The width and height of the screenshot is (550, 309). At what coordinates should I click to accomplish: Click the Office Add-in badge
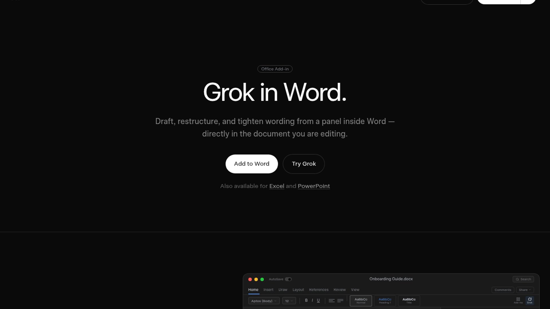coord(275,69)
